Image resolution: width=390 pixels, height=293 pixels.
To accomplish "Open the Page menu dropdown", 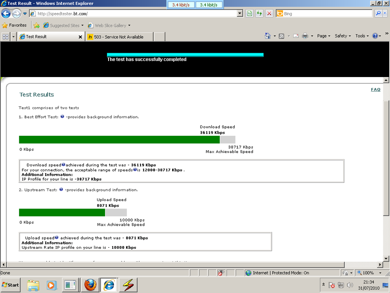I will [324, 36].
